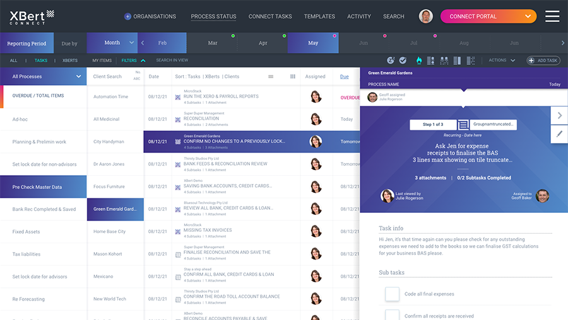The height and width of the screenshot is (320, 568).
Task: Select the Tax liabilities process
Action: click(x=43, y=254)
